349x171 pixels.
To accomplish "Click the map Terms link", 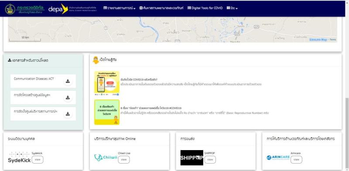I will [x=333, y=40].
